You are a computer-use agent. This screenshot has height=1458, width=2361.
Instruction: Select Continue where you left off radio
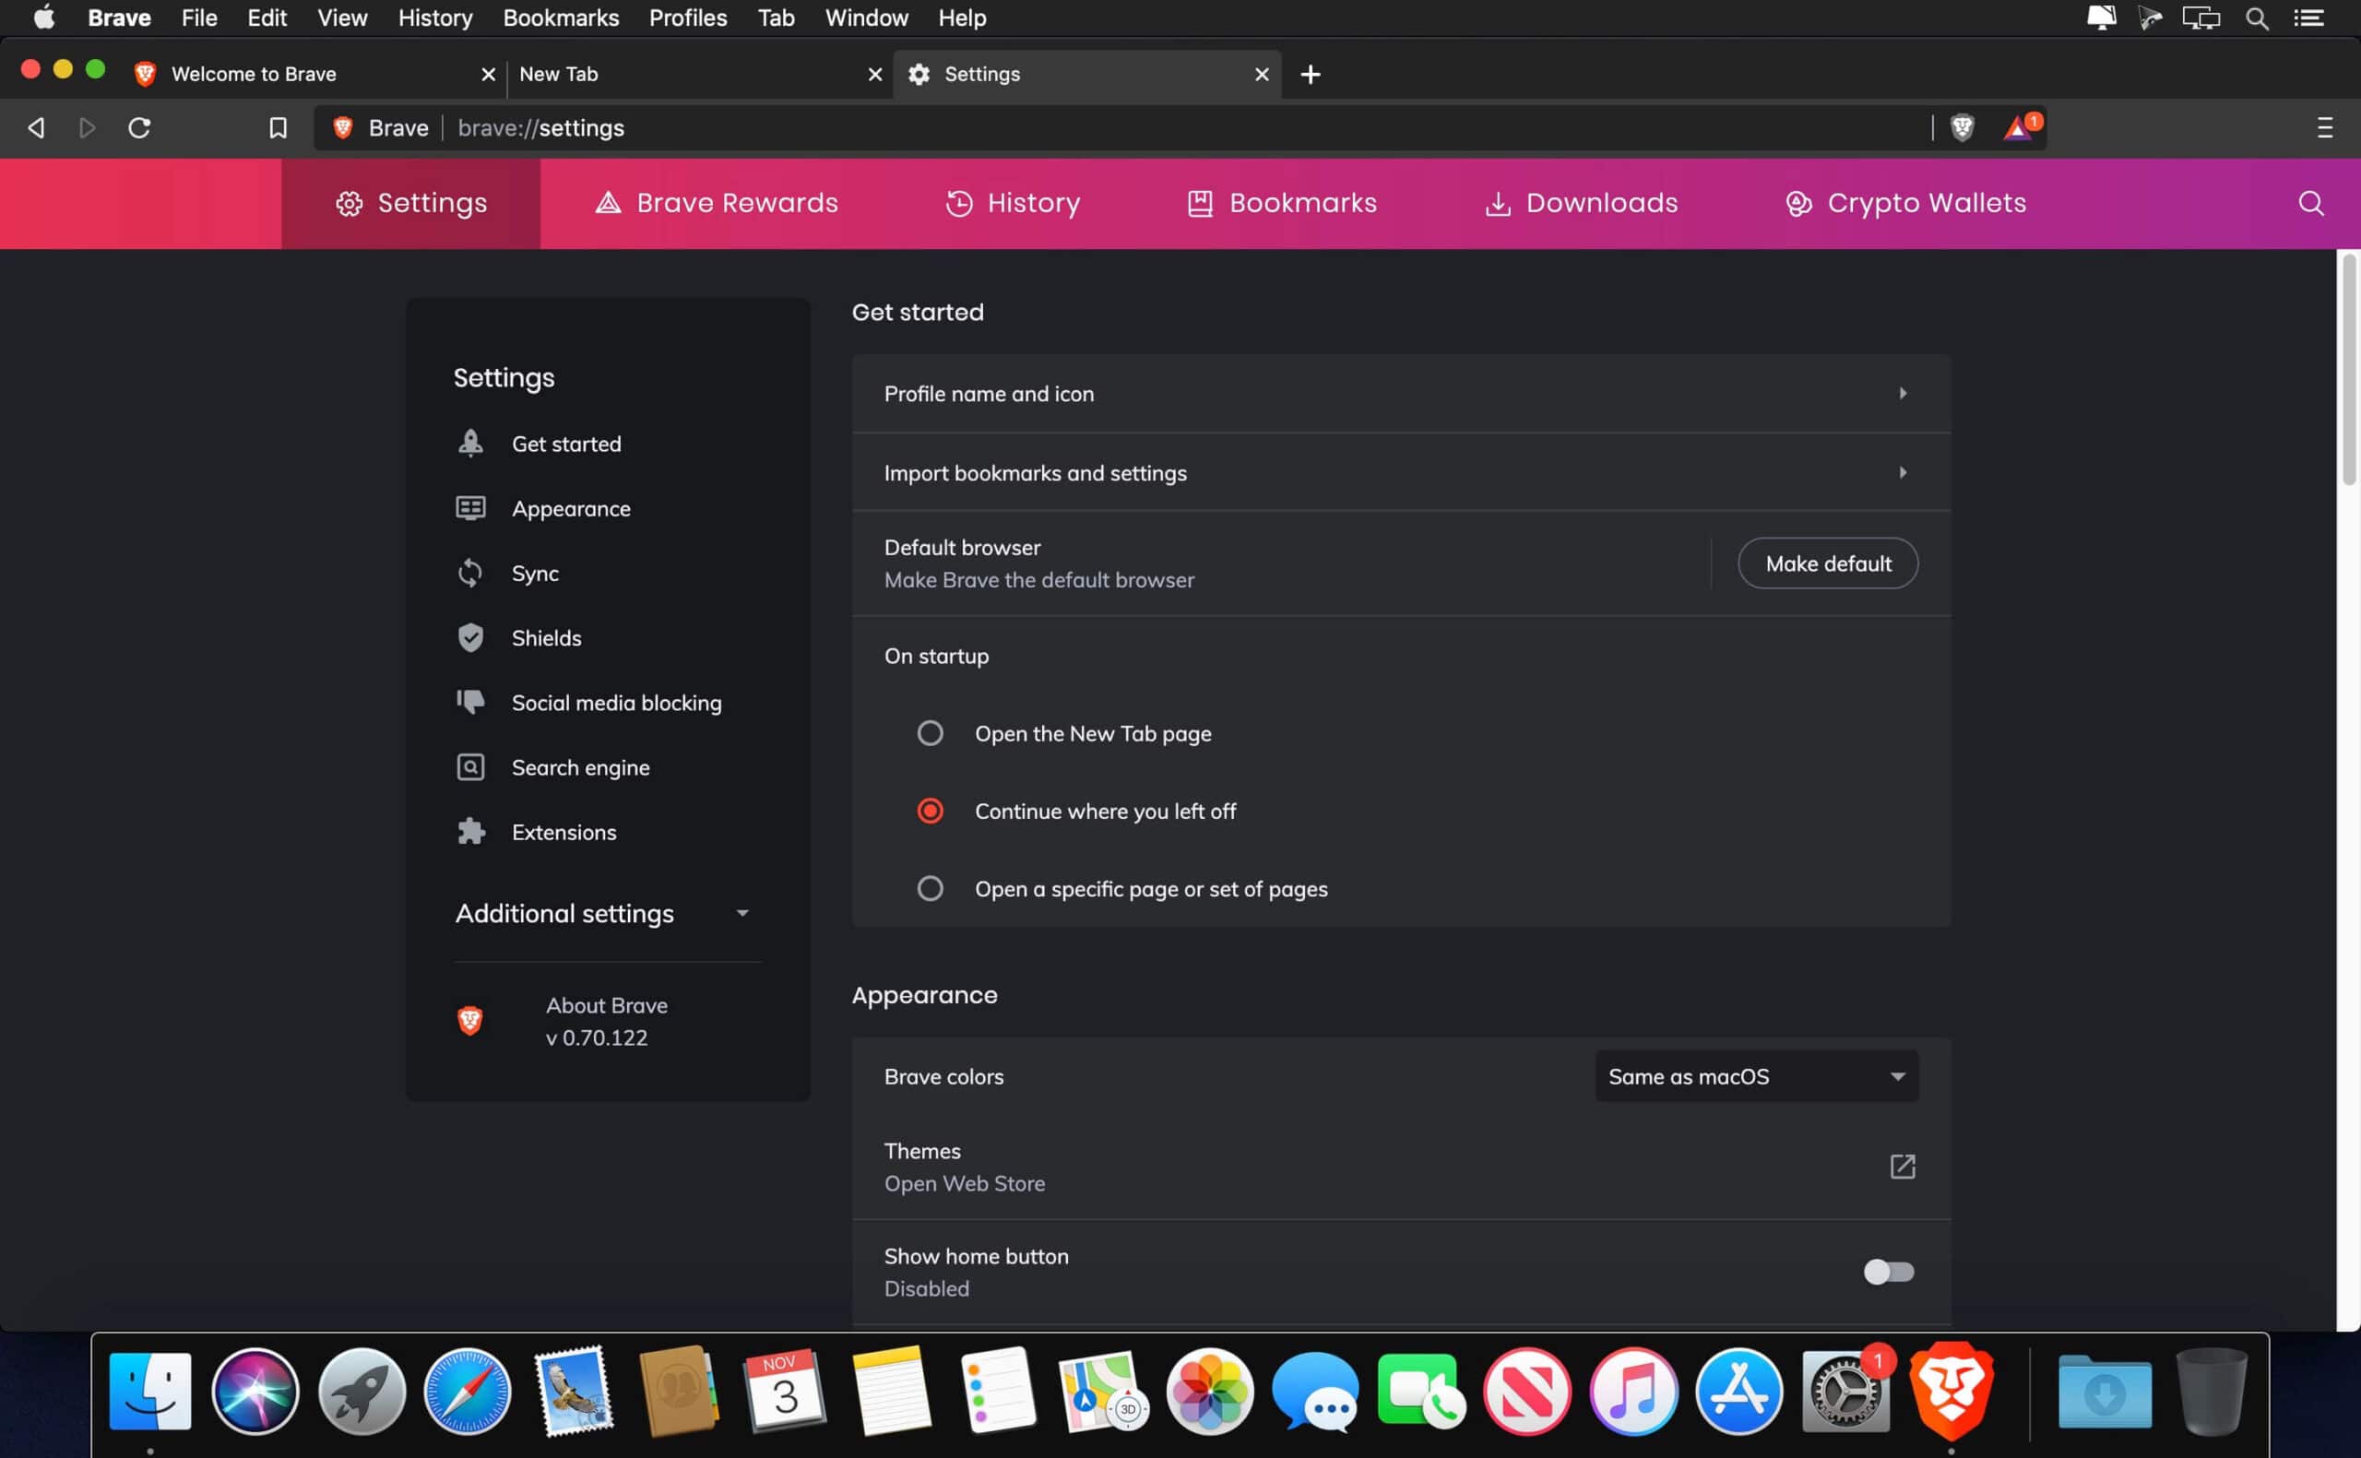pyautogui.click(x=930, y=811)
